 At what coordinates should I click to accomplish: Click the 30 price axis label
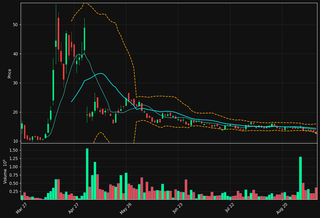pos(15,83)
